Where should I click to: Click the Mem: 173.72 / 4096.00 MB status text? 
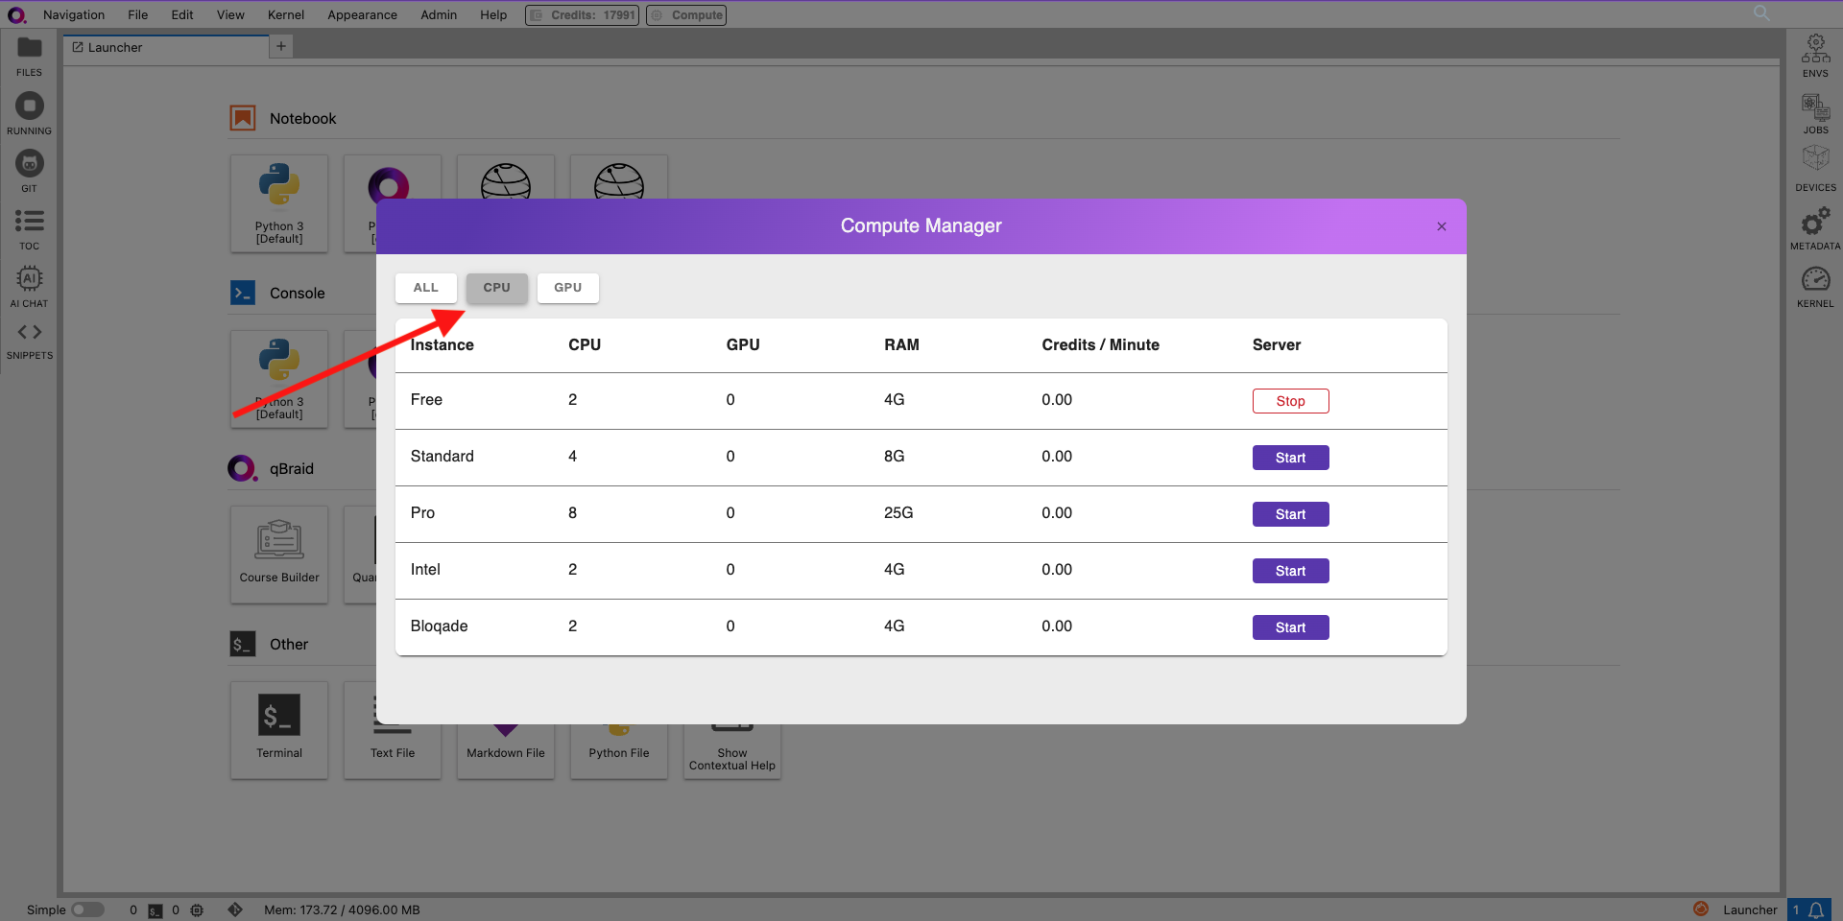pyautogui.click(x=342, y=910)
